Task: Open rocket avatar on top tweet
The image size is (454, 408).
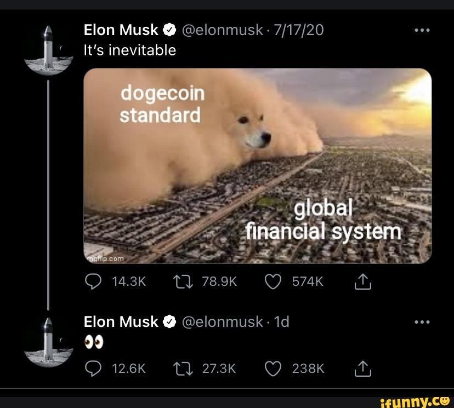Action: [x=49, y=50]
